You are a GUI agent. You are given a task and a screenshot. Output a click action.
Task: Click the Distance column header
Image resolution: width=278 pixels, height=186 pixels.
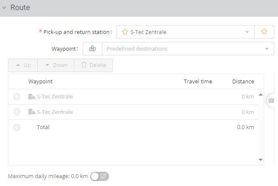click(x=243, y=82)
